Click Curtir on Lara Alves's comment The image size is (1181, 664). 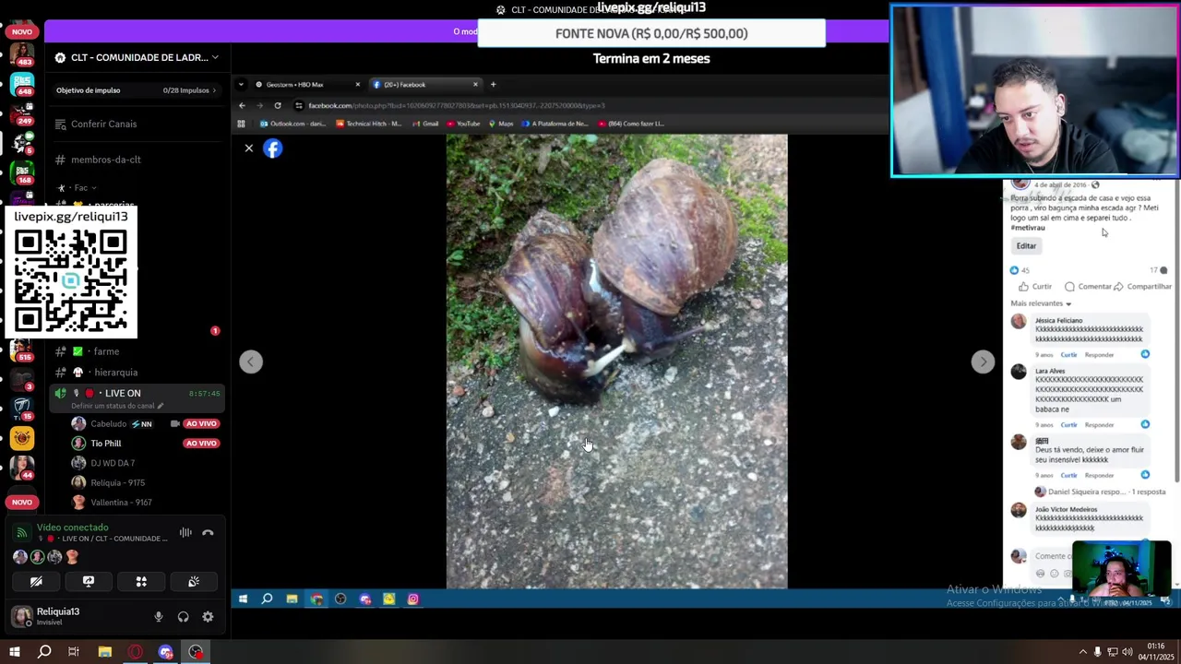(x=1068, y=425)
